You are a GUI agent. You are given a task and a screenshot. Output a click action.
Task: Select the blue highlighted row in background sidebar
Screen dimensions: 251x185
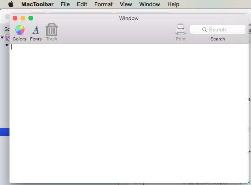[x=5, y=132]
